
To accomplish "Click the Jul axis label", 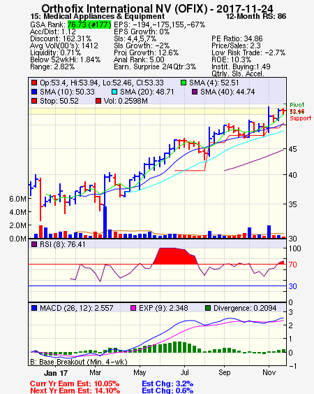I will [184, 372].
